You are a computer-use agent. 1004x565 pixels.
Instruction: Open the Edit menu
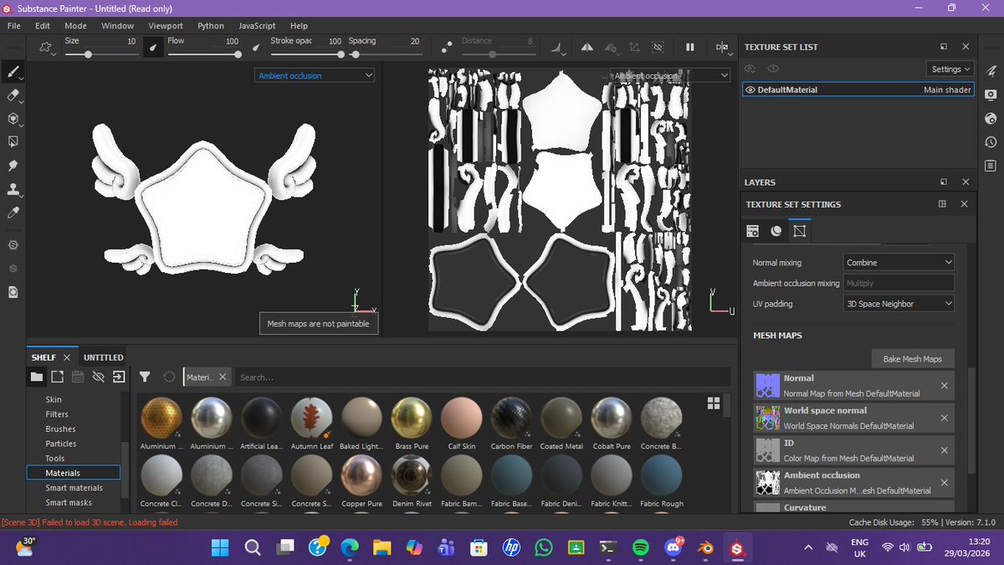(43, 26)
